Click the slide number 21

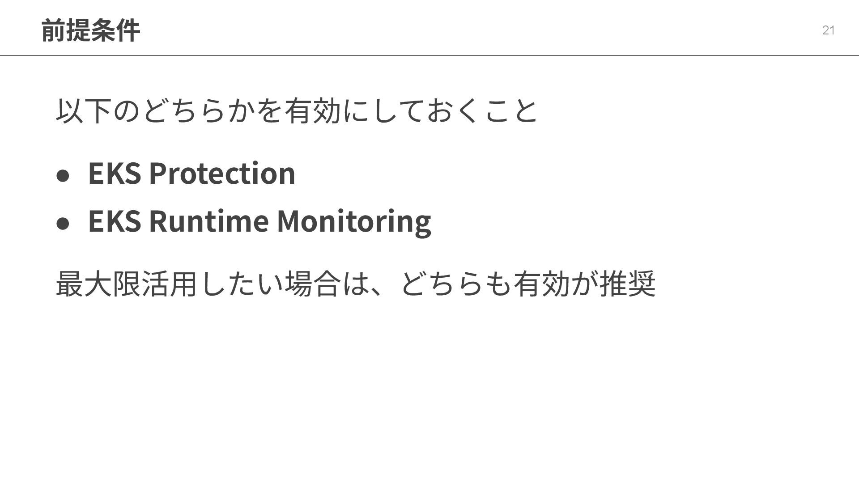point(828,30)
